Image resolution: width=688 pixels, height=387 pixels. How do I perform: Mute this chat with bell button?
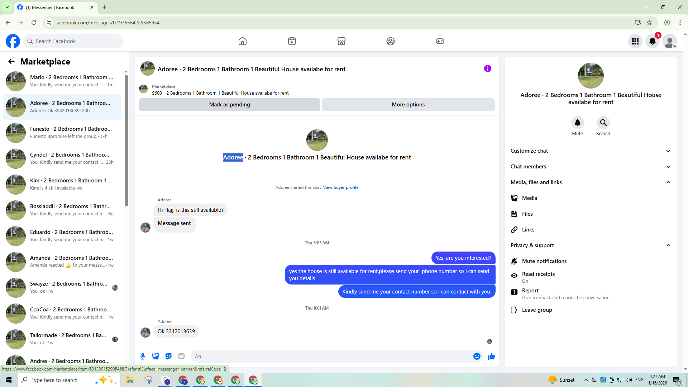(x=577, y=123)
